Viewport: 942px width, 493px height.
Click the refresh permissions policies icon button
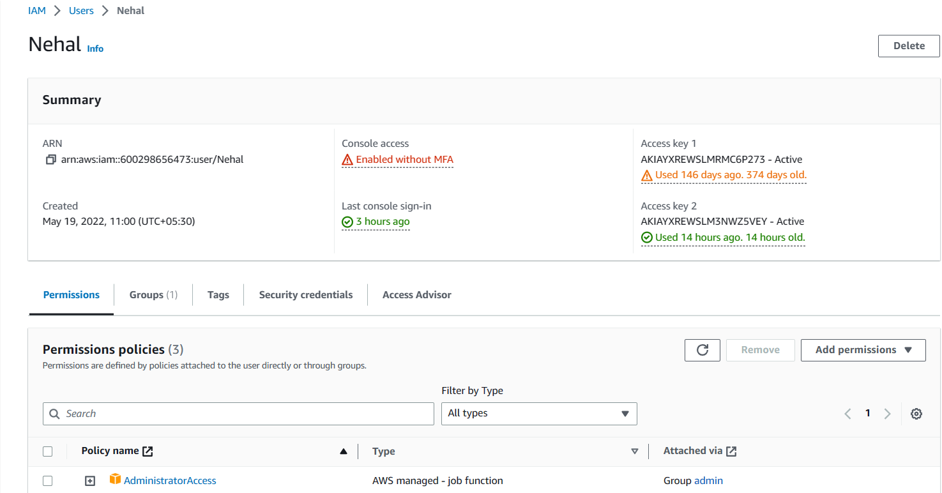(702, 350)
